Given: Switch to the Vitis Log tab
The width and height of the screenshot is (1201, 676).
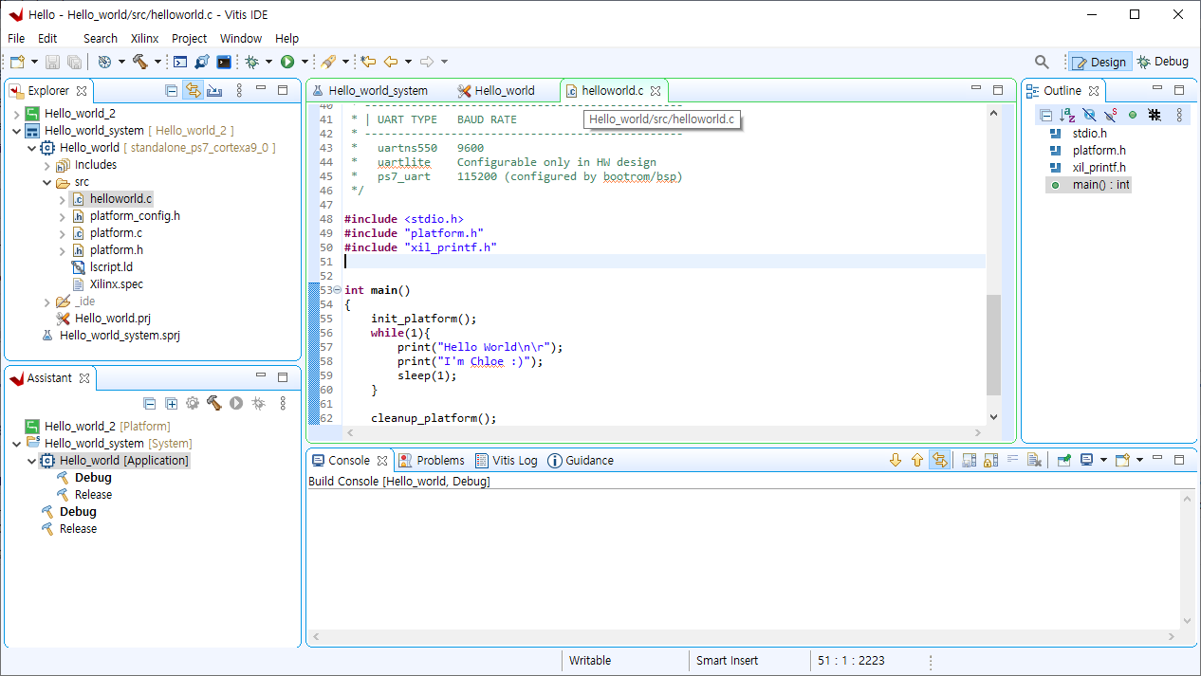Looking at the screenshot, I should 506,461.
